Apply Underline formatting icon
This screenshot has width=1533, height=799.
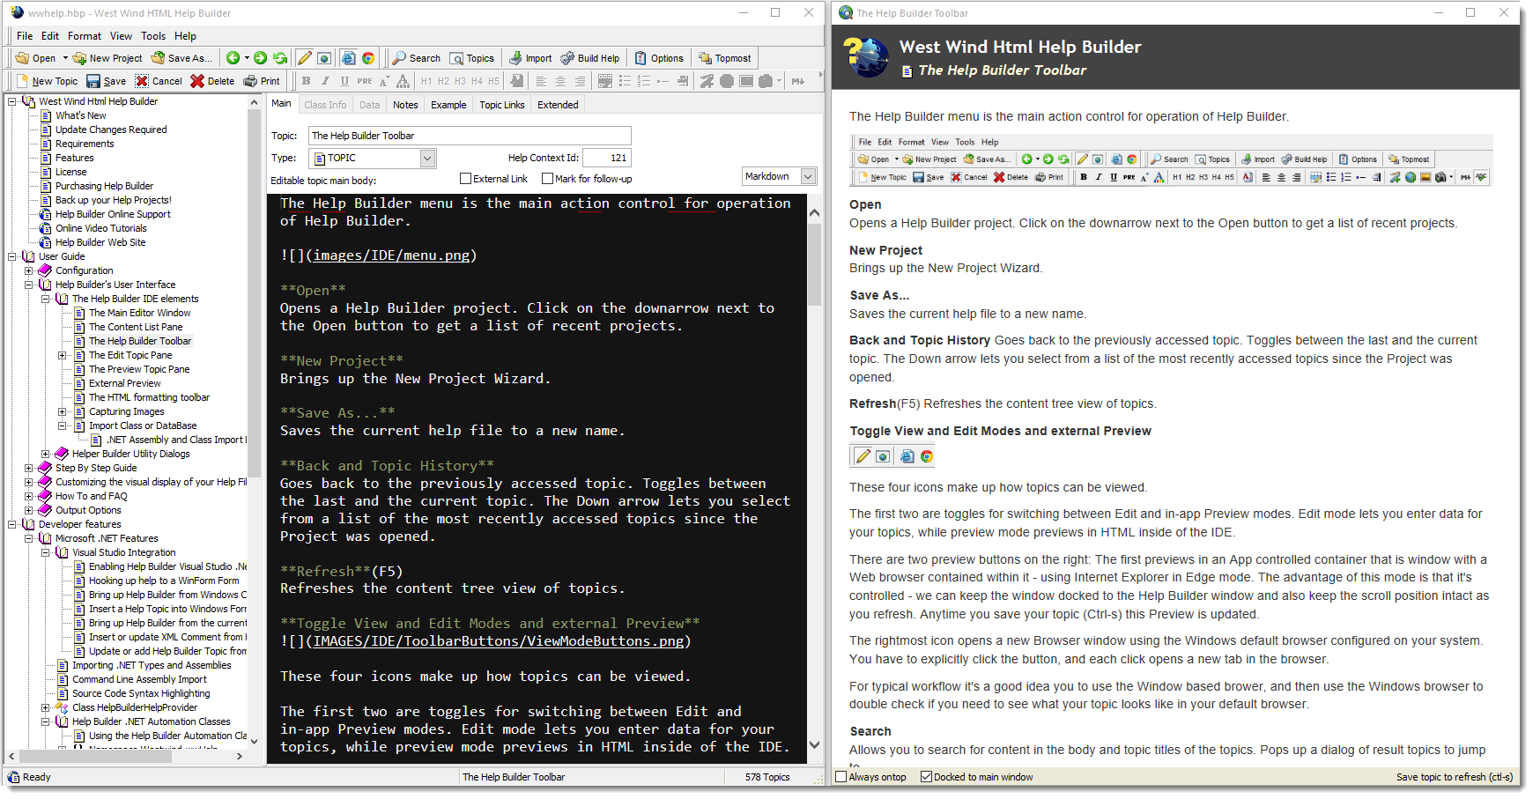344,81
